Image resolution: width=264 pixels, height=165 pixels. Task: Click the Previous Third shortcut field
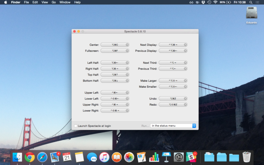173,69
